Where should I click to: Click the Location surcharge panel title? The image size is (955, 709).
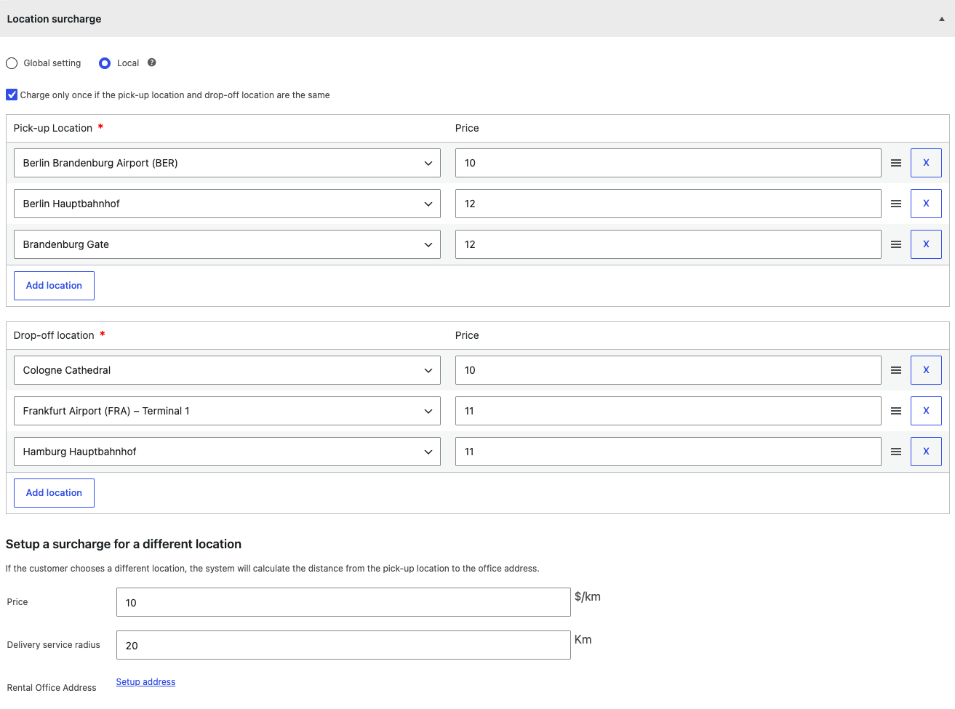tap(54, 19)
